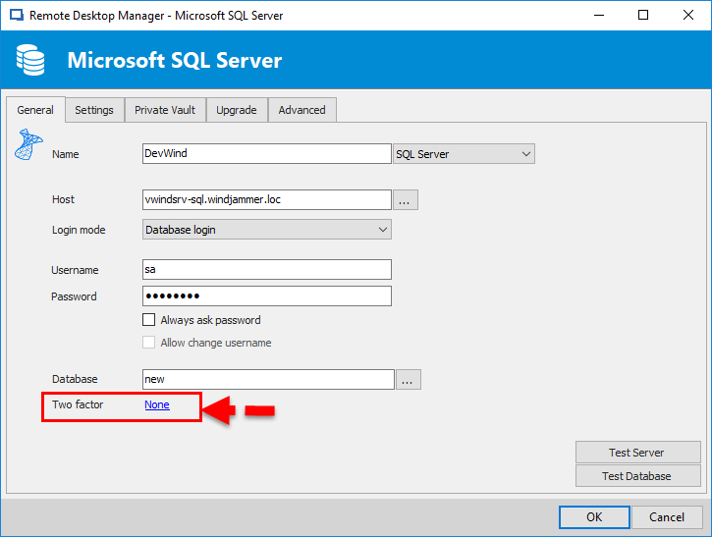Image resolution: width=712 pixels, height=537 pixels.
Task: Open database browse ellipsis button
Action: coord(409,379)
